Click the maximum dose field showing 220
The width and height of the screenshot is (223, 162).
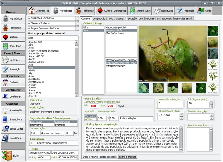[112, 106]
